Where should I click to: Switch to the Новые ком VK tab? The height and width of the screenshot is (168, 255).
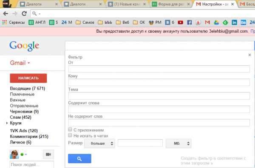click(x=127, y=4)
